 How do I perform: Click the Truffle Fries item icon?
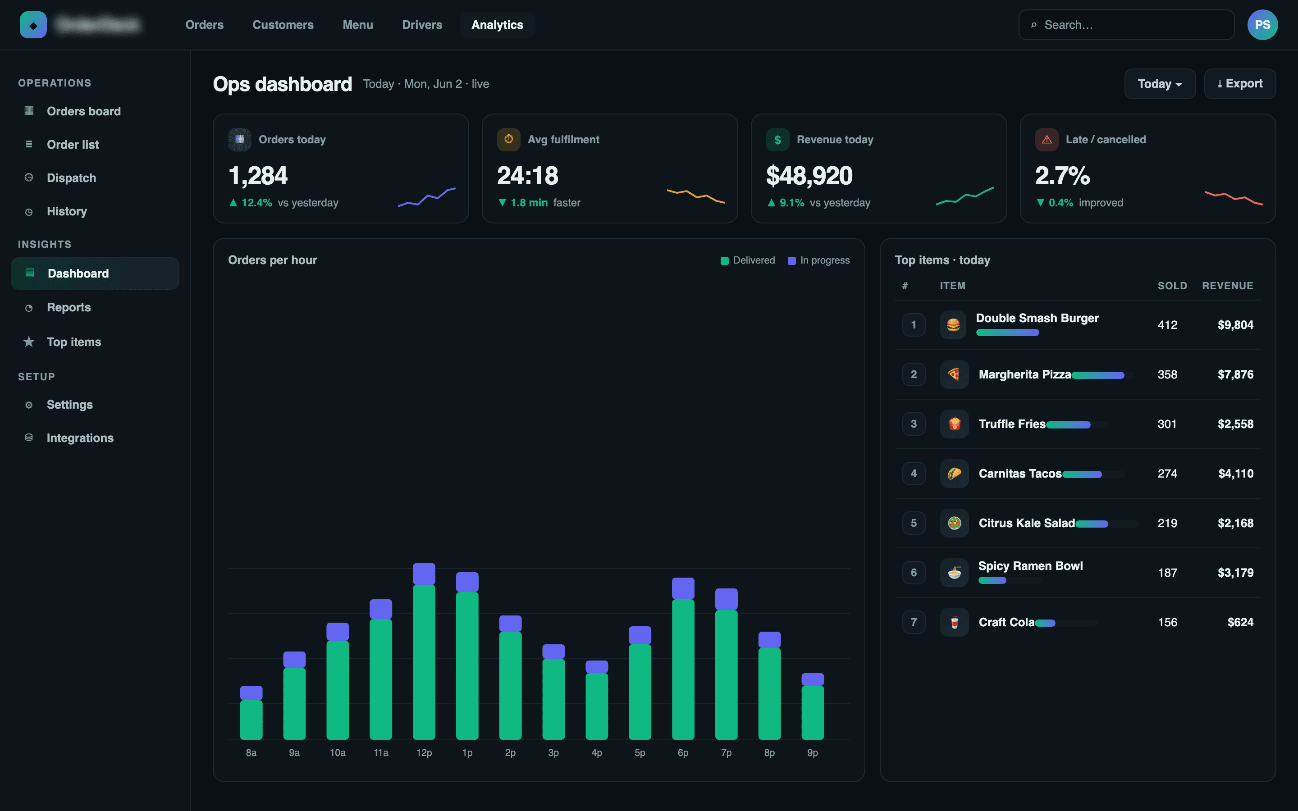[954, 424]
